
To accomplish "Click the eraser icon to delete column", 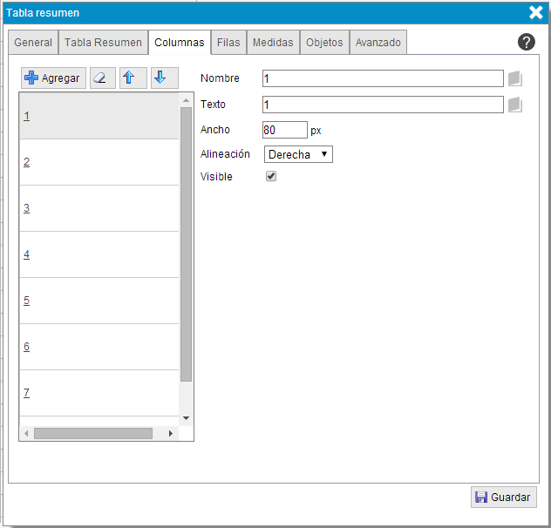I will 102,78.
